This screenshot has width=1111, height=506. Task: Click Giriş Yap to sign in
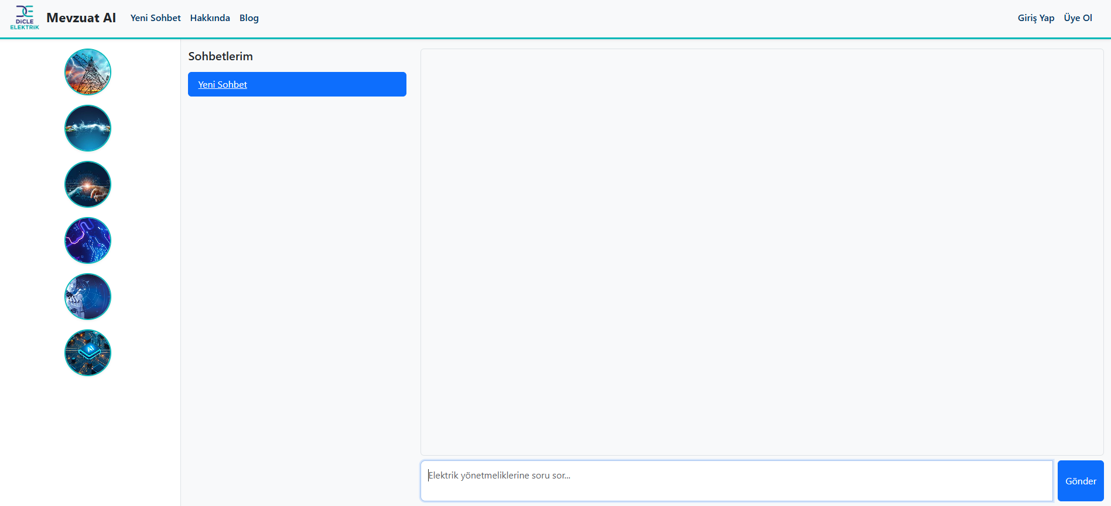coord(1035,18)
